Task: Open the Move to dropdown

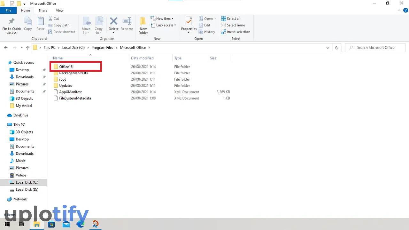Action: click(x=86, y=26)
